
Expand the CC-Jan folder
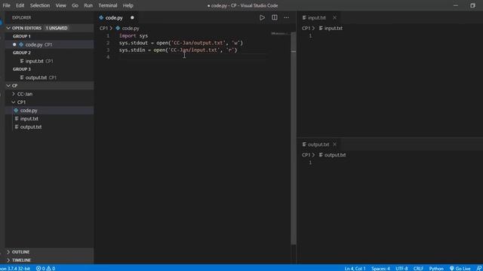tap(14, 94)
